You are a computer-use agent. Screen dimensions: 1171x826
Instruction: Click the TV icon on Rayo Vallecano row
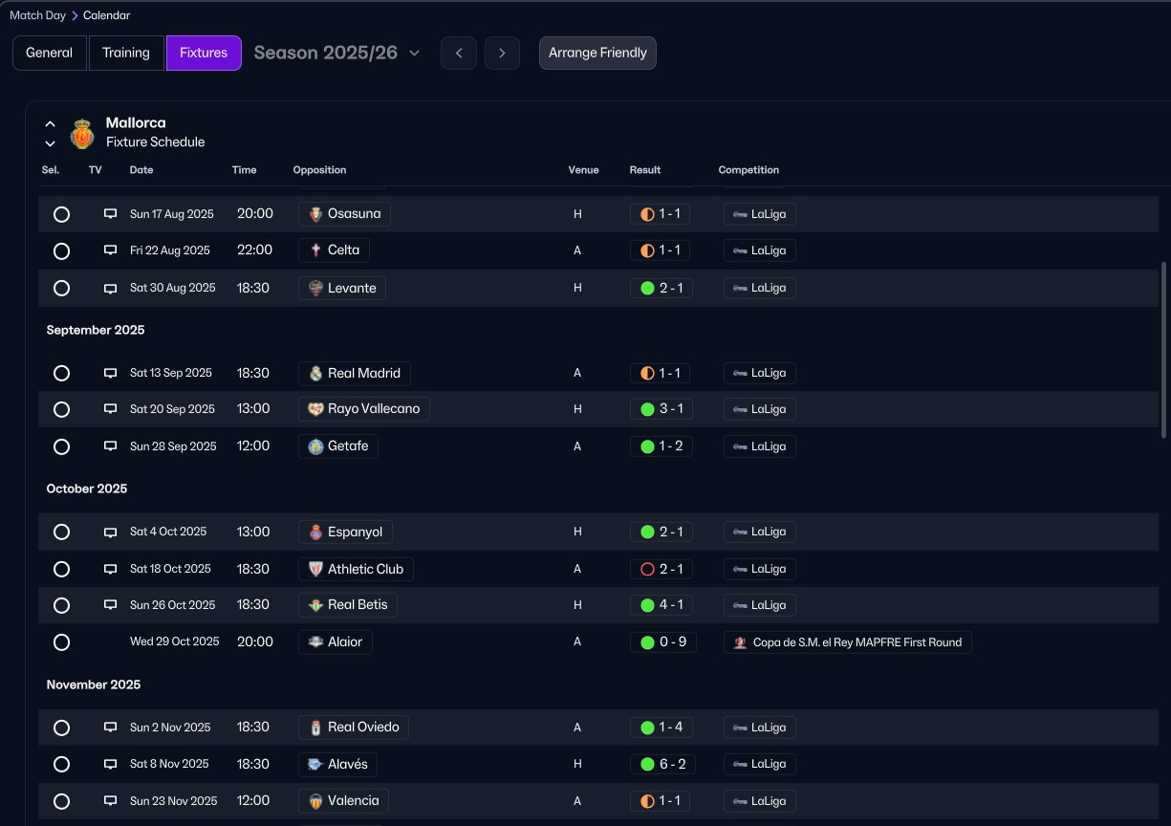(x=111, y=409)
